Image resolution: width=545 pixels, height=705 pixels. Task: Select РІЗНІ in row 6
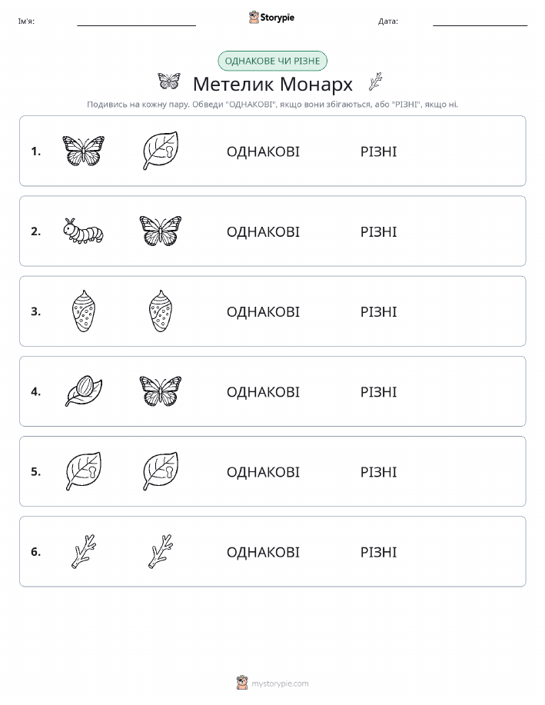379,552
